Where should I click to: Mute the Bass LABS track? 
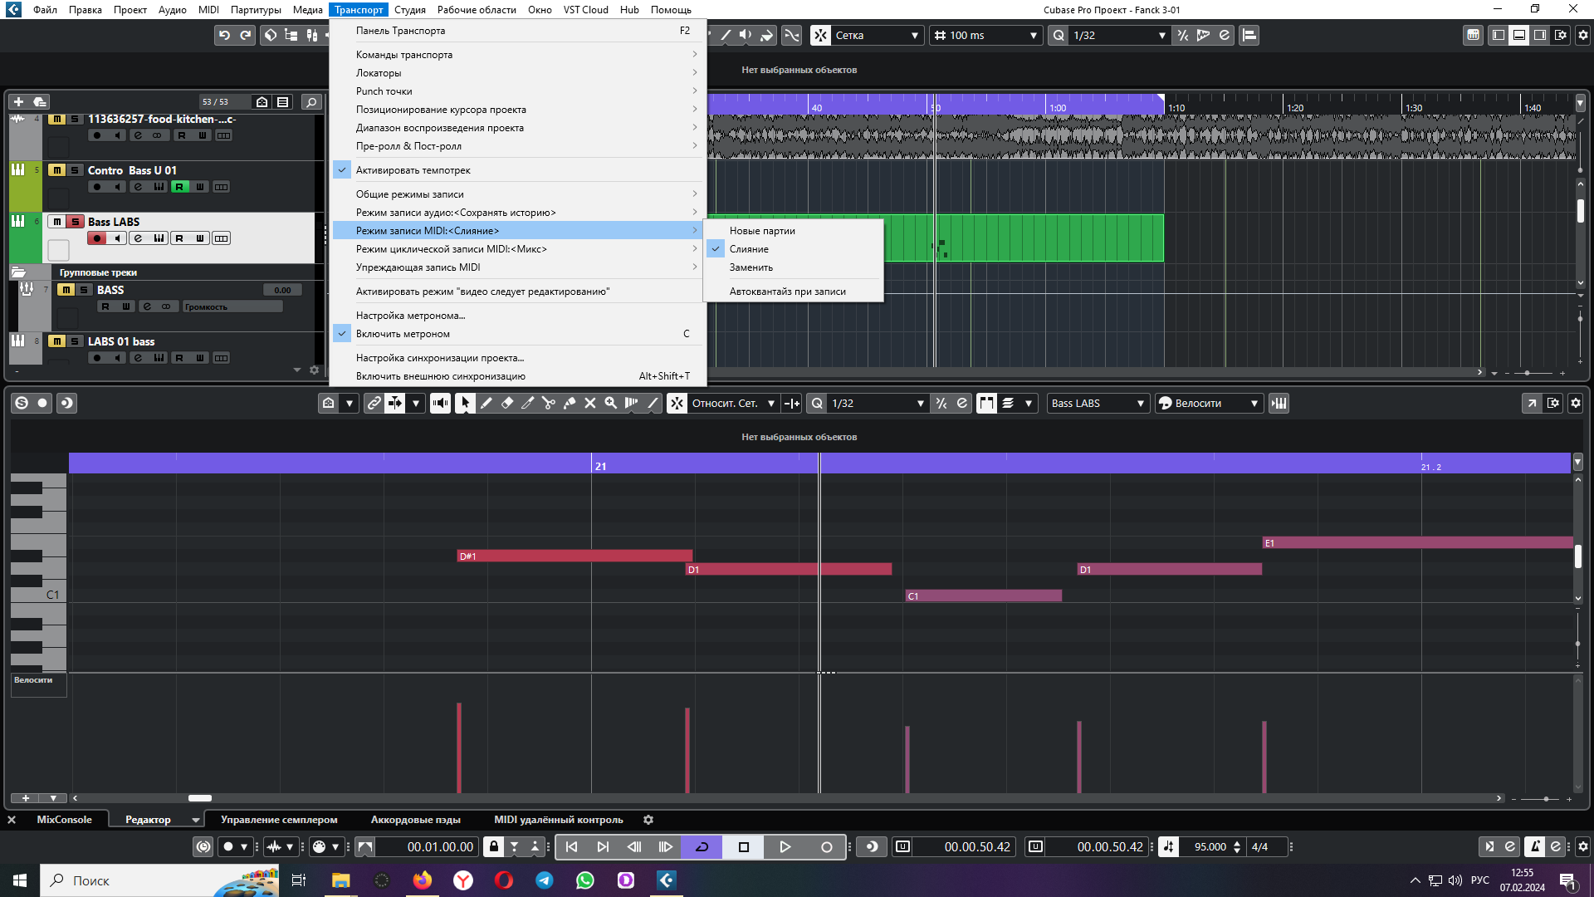pos(57,222)
